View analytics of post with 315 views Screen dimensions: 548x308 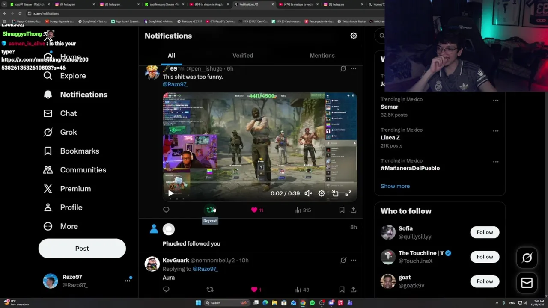tap(303, 210)
